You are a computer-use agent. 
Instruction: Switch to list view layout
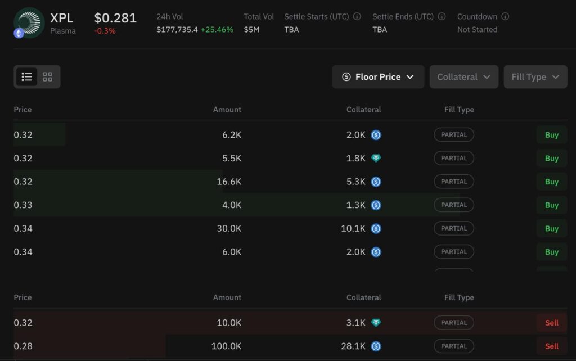(x=26, y=76)
